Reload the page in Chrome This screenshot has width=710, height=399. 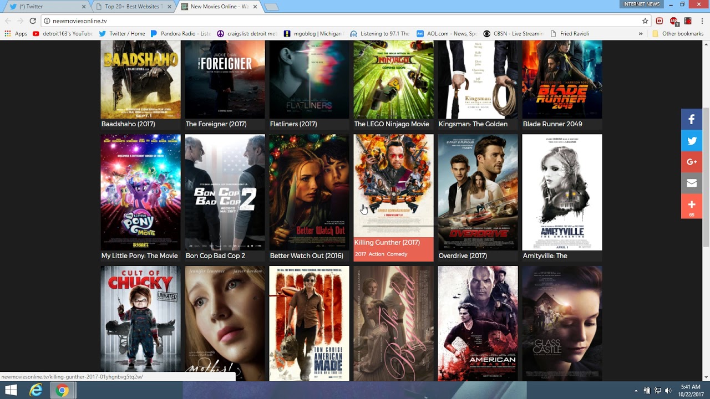[33, 21]
